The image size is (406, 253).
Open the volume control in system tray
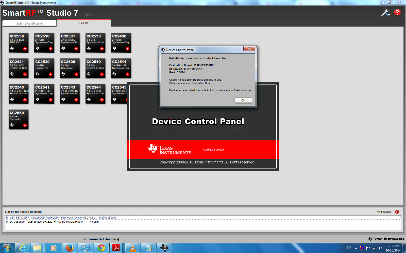(380, 248)
